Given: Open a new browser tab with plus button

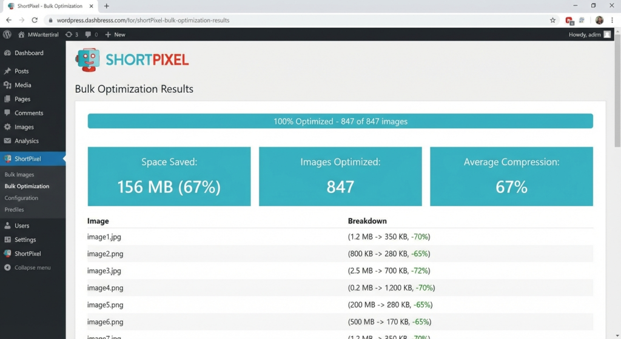Looking at the screenshot, I should coord(107,6).
